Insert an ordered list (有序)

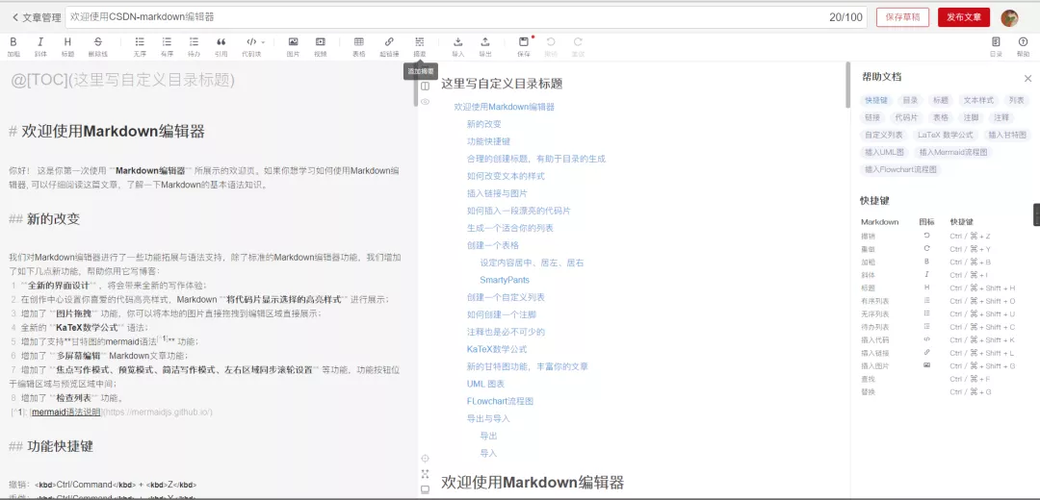tap(167, 46)
